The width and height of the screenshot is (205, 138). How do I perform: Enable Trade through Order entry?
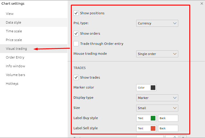[x=76, y=44]
